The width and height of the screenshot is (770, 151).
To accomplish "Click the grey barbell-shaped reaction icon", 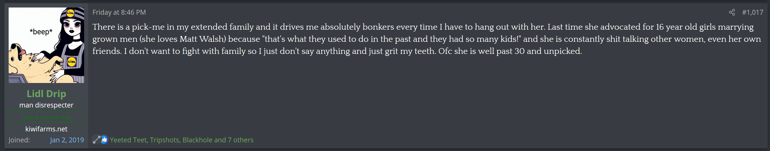I will point(96,140).
